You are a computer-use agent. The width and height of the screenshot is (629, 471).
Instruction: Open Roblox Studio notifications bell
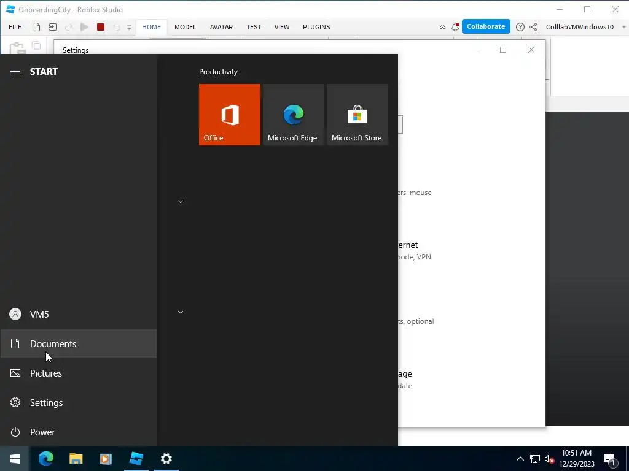pyautogui.click(x=455, y=27)
